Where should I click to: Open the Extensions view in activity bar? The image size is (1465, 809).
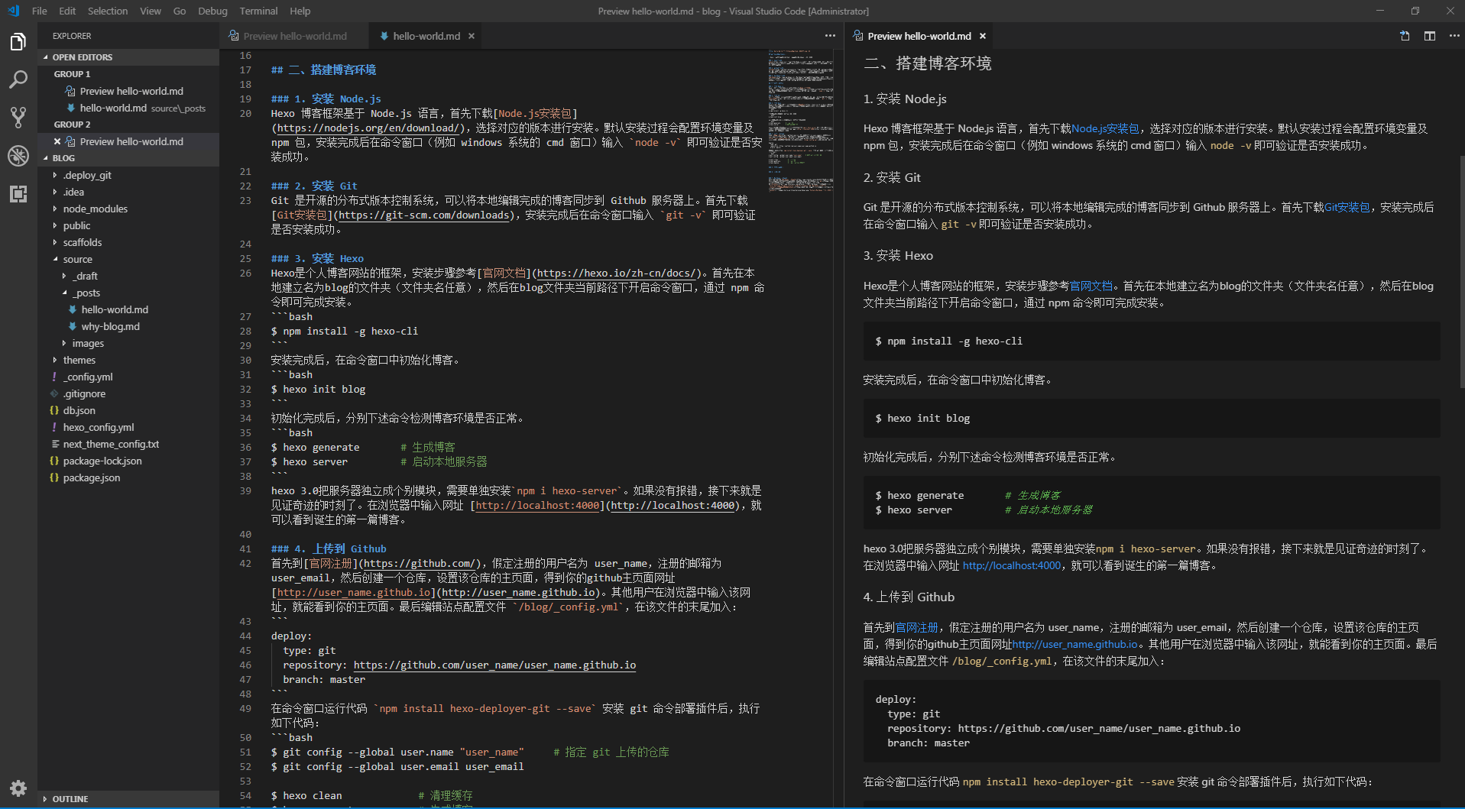click(18, 194)
